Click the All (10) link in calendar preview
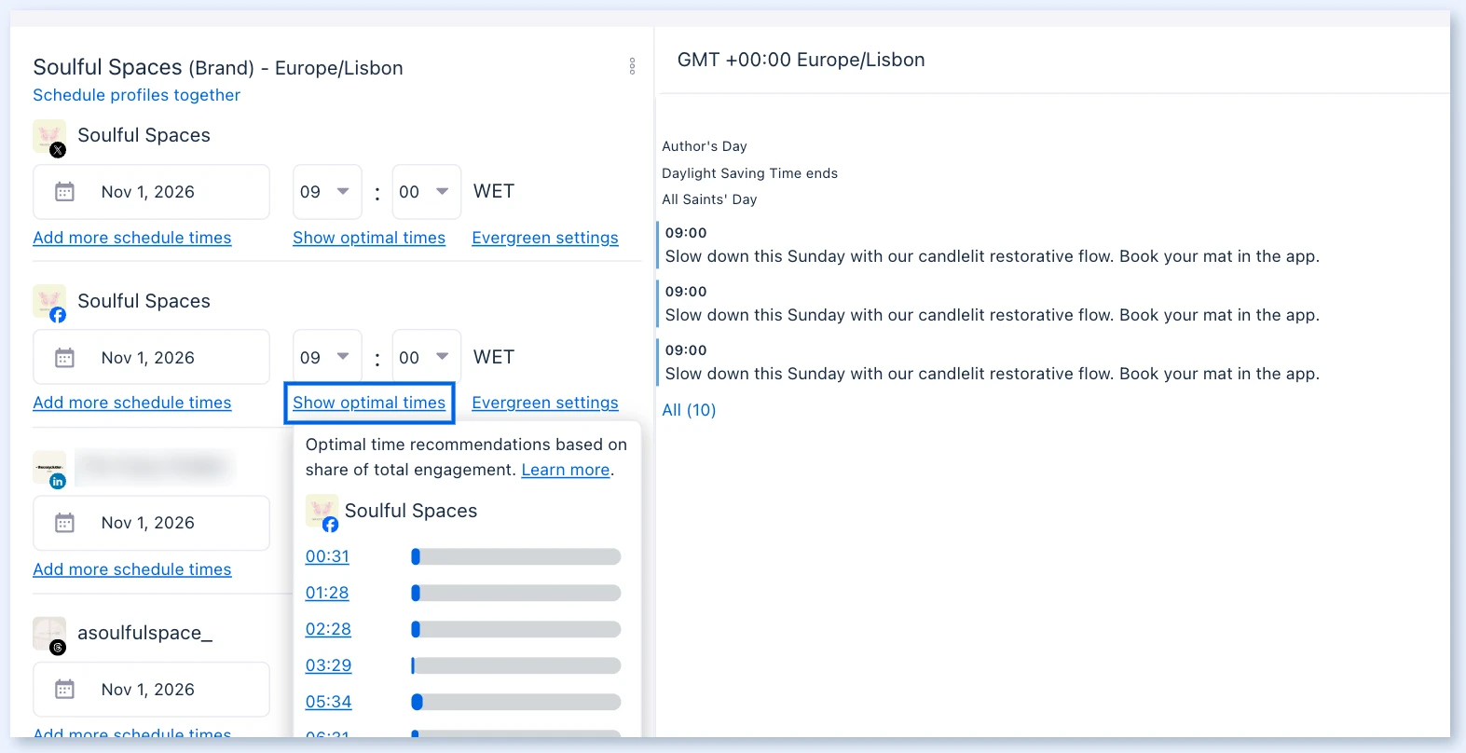 pyautogui.click(x=689, y=410)
